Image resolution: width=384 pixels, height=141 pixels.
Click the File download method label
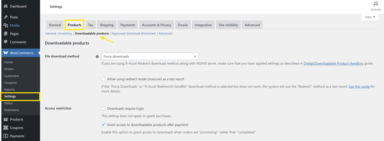tap(62, 56)
